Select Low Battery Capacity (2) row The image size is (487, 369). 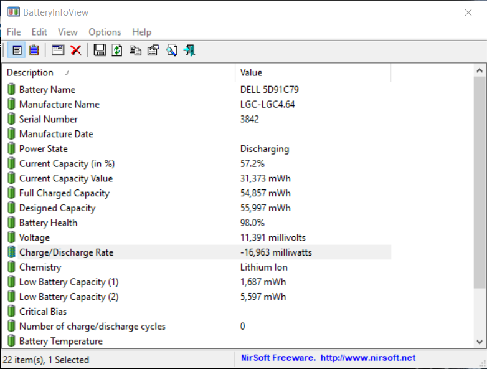pyautogui.click(x=197, y=297)
